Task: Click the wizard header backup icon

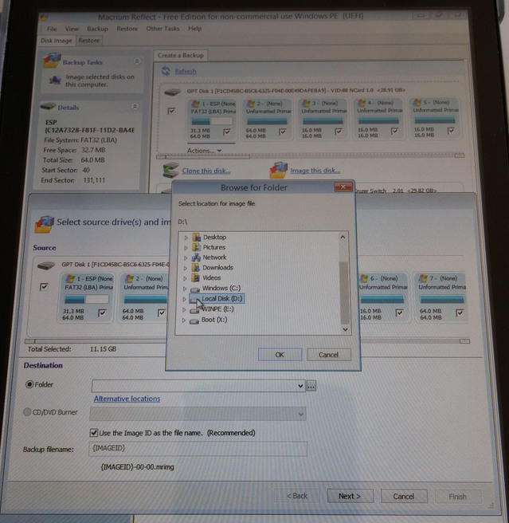Action: click(45, 224)
